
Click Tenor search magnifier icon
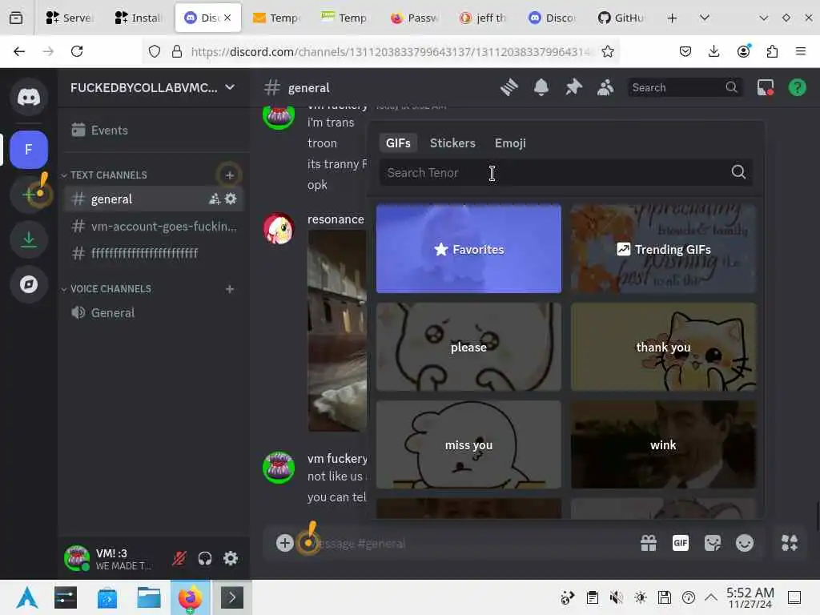(x=738, y=172)
